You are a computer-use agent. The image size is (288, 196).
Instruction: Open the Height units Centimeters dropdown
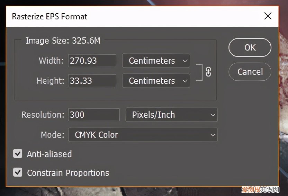pos(156,81)
